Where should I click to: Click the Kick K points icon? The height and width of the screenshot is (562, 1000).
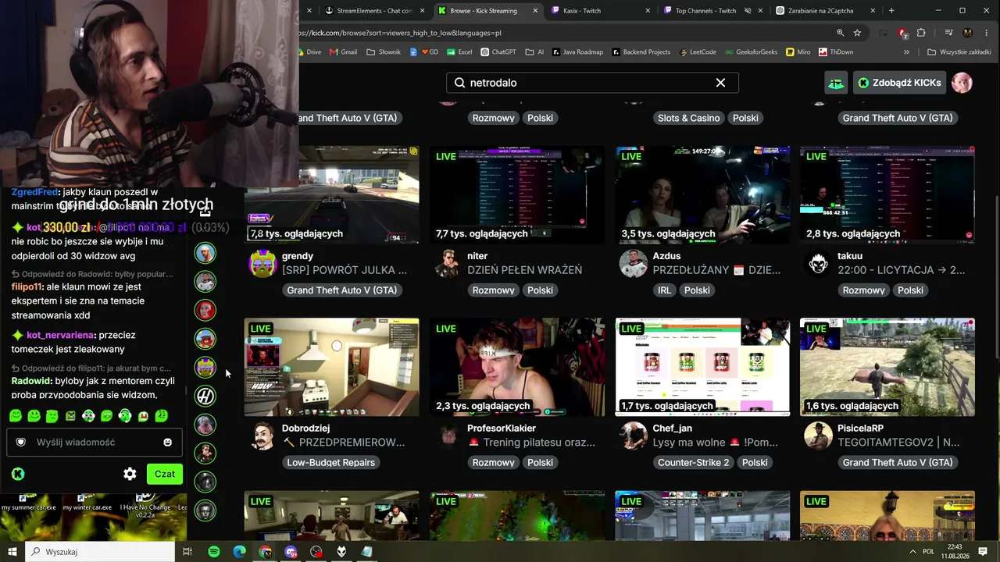[18, 474]
